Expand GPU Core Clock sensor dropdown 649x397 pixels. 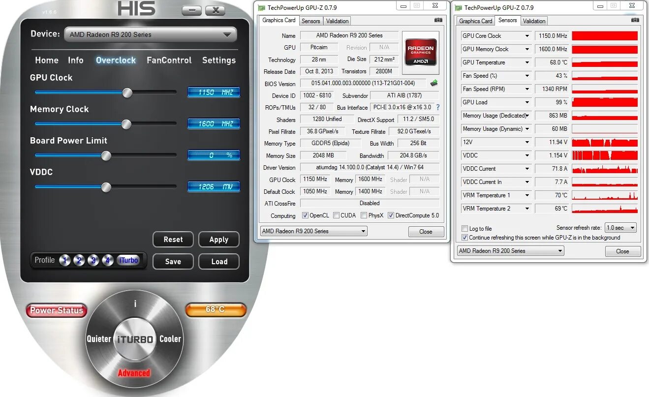coord(527,36)
